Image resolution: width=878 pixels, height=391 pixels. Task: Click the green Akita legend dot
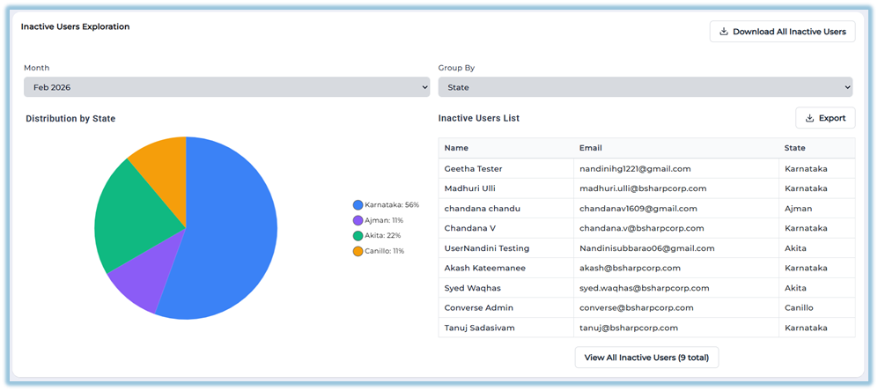[x=358, y=236]
